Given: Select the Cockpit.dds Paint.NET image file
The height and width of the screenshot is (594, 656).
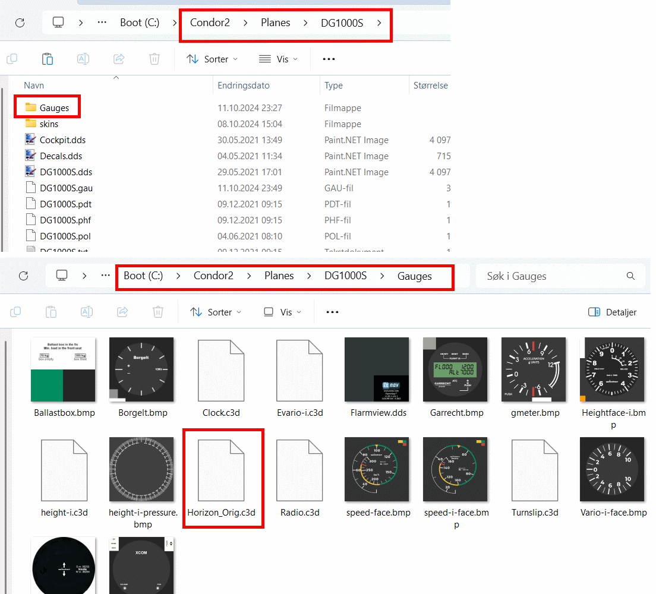Looking at the screenshot, I should tap(62, 140).
